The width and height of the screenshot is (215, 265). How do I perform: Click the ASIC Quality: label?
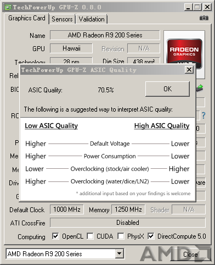45,90
